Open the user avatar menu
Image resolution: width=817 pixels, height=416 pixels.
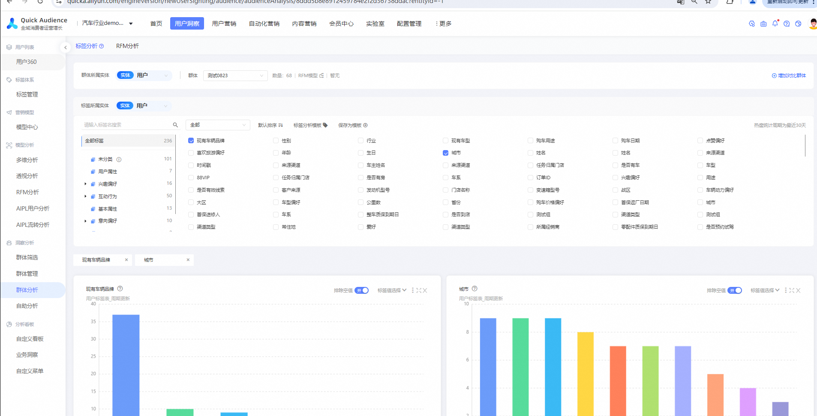coord(812,24)
